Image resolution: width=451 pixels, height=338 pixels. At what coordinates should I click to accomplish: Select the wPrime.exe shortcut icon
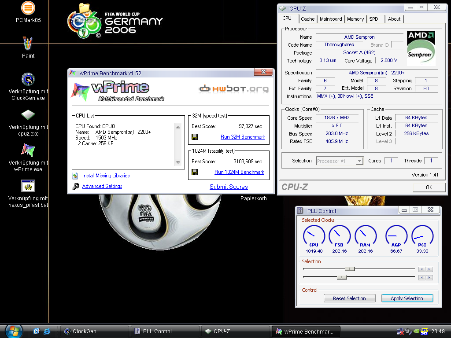pos(28,151)
